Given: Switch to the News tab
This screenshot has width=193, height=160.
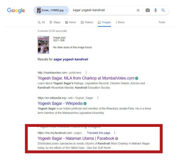Looking at the screenshot, I should coord(70,22).
